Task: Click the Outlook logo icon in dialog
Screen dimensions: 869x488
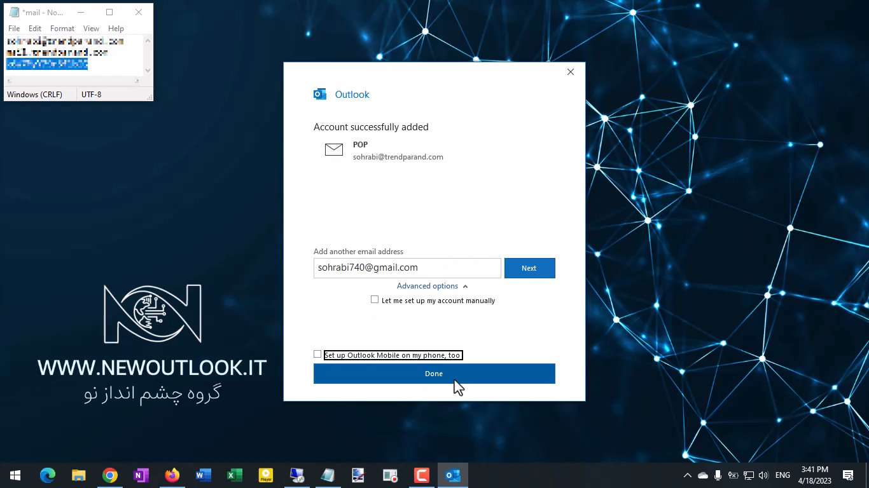Action: click(x=319, y=95)
